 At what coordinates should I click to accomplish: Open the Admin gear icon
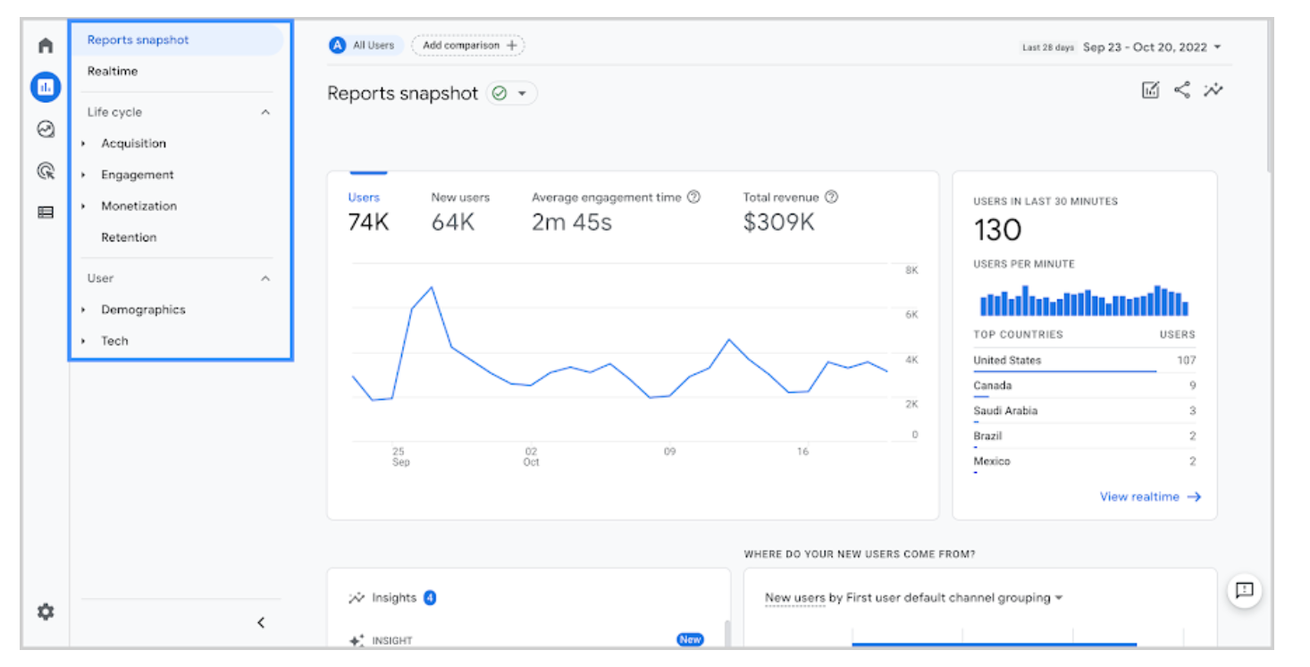coord(46,612)
